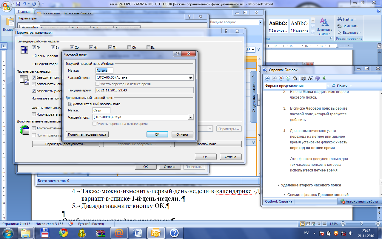Toggle Tuesday working day checkbox
Image resolution: width=382 pixels, height=239 pixels.
(53, 48)
